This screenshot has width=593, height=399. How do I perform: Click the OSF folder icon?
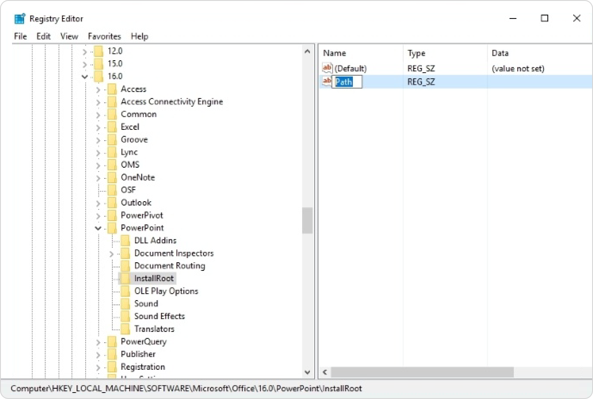pos(112,190)
